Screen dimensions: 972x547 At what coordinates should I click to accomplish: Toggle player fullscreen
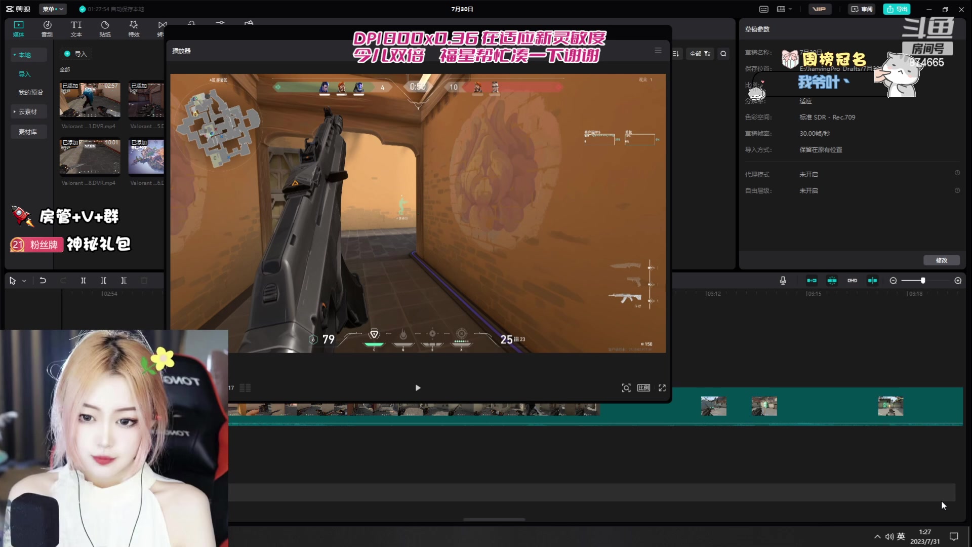tap(662, 388)
